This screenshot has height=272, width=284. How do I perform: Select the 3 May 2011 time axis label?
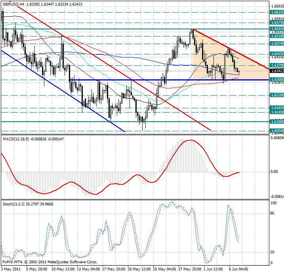11,269
